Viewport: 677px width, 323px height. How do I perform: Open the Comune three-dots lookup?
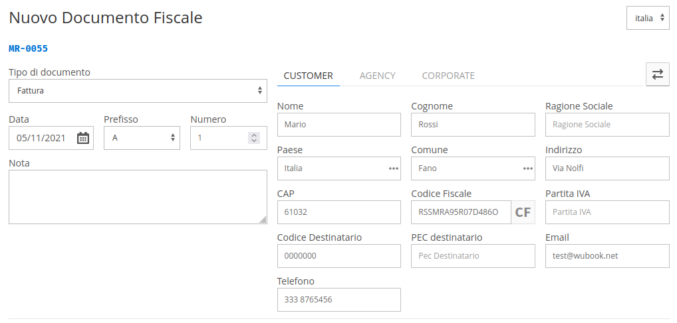pos(527,168)
